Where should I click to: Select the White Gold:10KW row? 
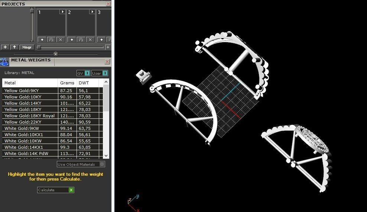click(x=52, y=141)
